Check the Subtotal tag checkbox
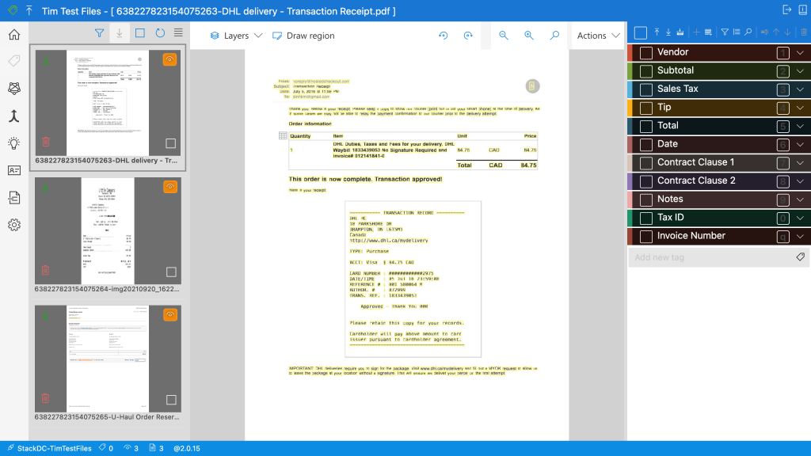The width and height of the screenshot is (811, 456). (x=646, y=70)
